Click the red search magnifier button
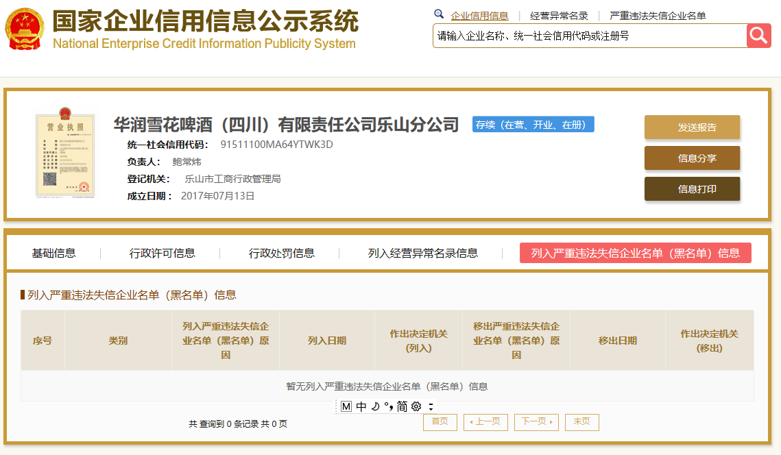This screenshot has height=455, width=781. coord(758,36)
